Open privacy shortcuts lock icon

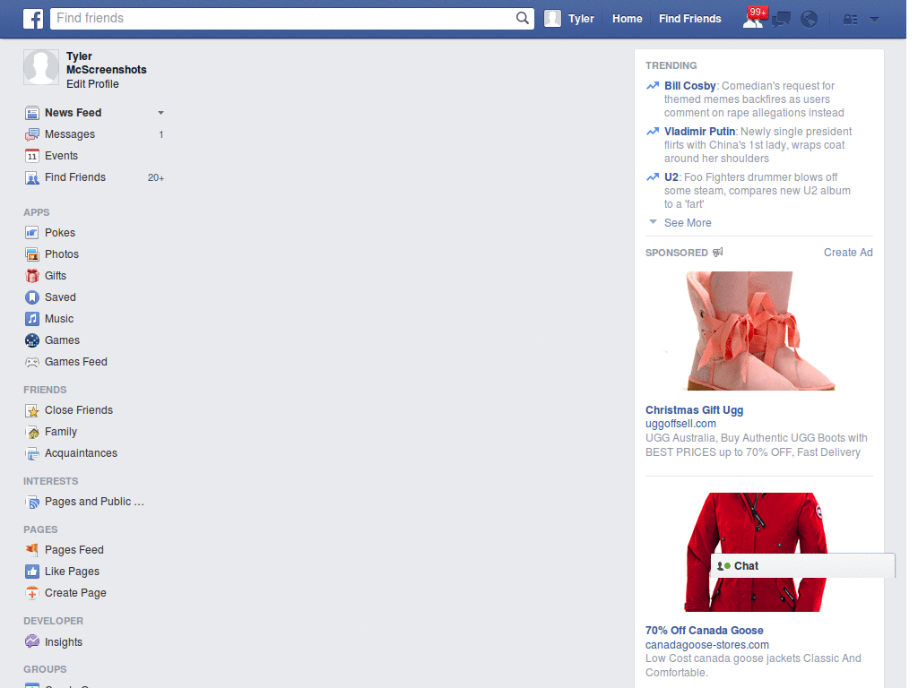[850, 20]
